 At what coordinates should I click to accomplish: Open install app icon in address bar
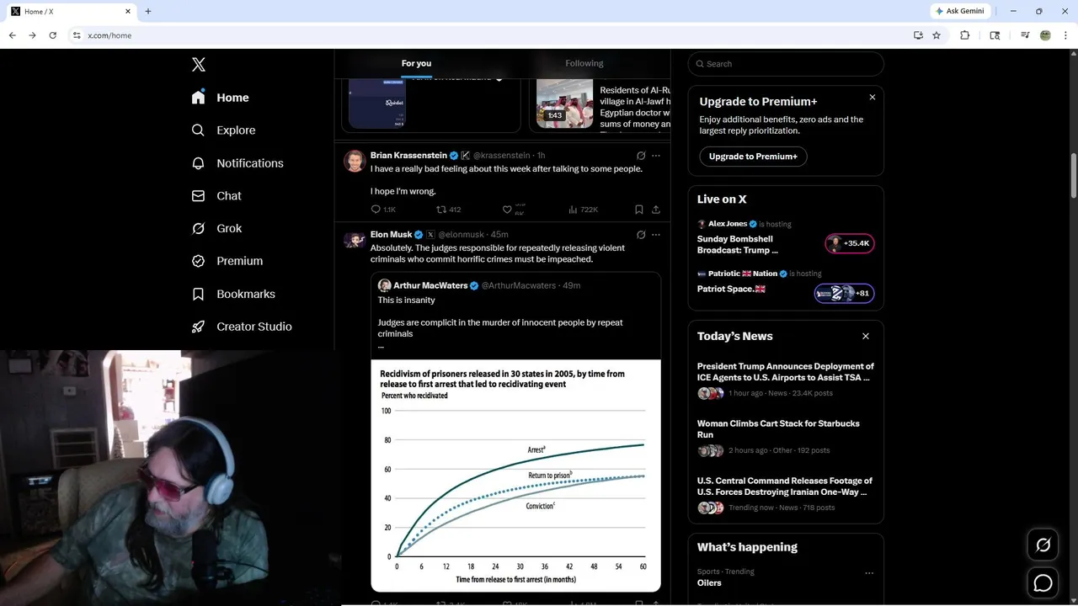918,35
